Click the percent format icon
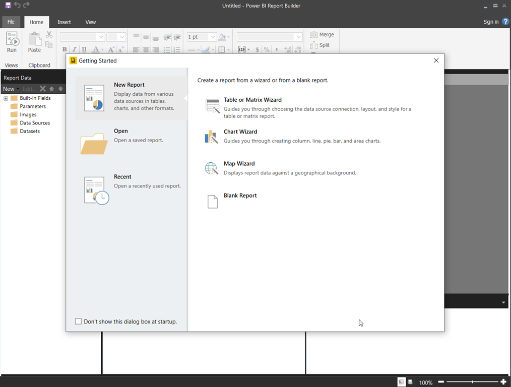This screenshot has width=511, height=387. [267, 49]
